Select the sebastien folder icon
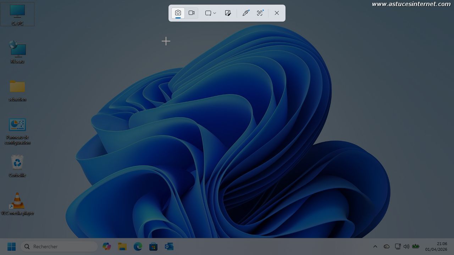 coord(17,89)
